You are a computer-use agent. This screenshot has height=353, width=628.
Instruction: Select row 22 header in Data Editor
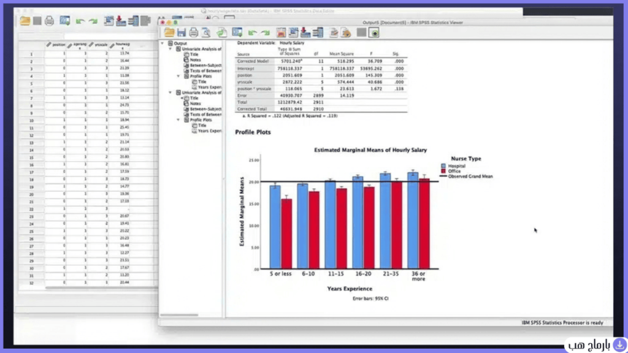31,209
